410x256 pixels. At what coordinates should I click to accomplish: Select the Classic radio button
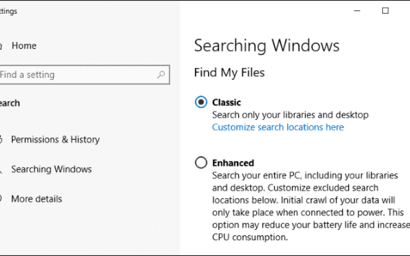click(x=201, y=102)
